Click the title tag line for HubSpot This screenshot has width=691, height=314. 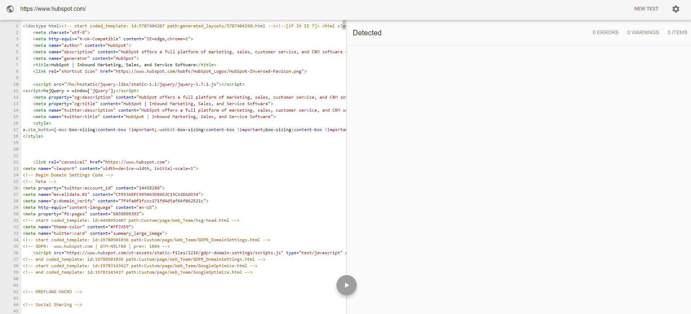click(x=125, y=65)
